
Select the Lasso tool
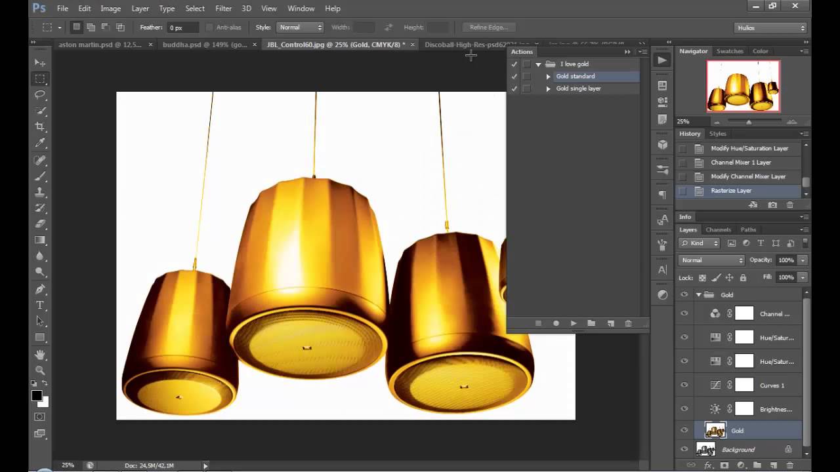(x=40, y=94)
